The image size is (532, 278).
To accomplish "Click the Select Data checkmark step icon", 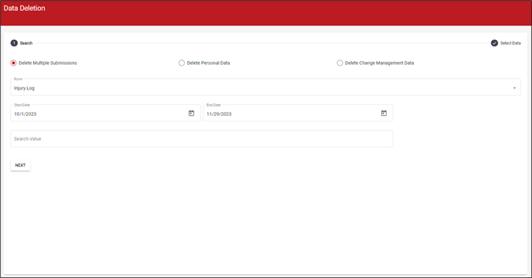I will 494,43.
